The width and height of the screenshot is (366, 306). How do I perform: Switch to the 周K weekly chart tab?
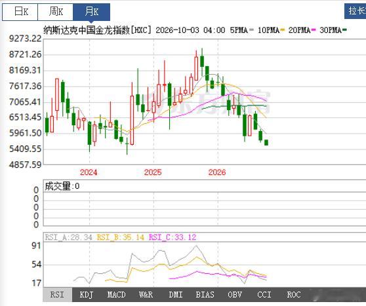(56, 12)
